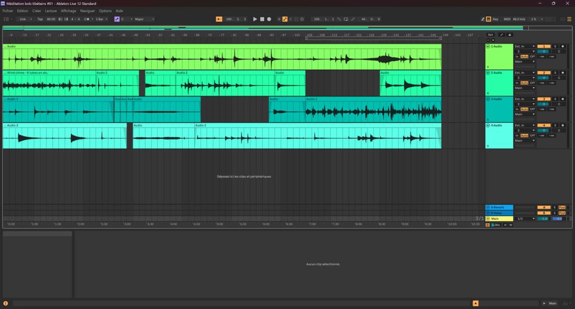Click the tempo field 60.00
This screenshot has width=575, height=309.
(x=51, y=19)
